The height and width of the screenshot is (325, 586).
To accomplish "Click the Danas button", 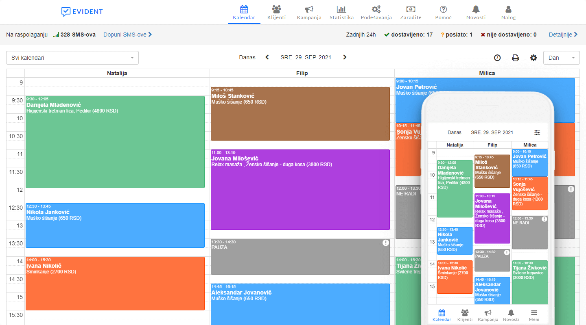I will pos(247,57).
